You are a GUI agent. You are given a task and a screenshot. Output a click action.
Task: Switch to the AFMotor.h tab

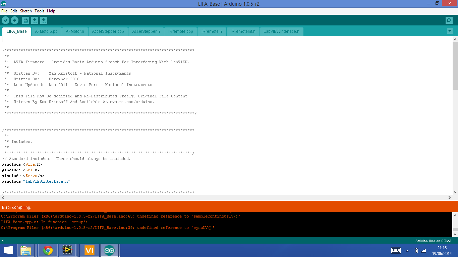75,31
